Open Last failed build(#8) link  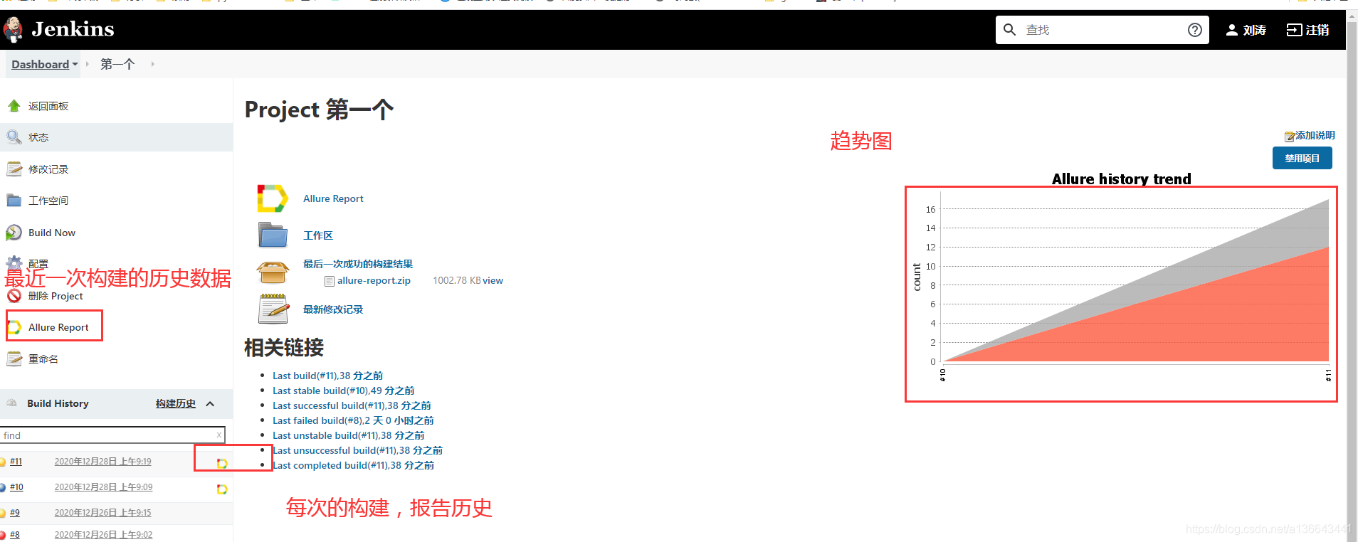pyautogui.click(x=353, y=420)
